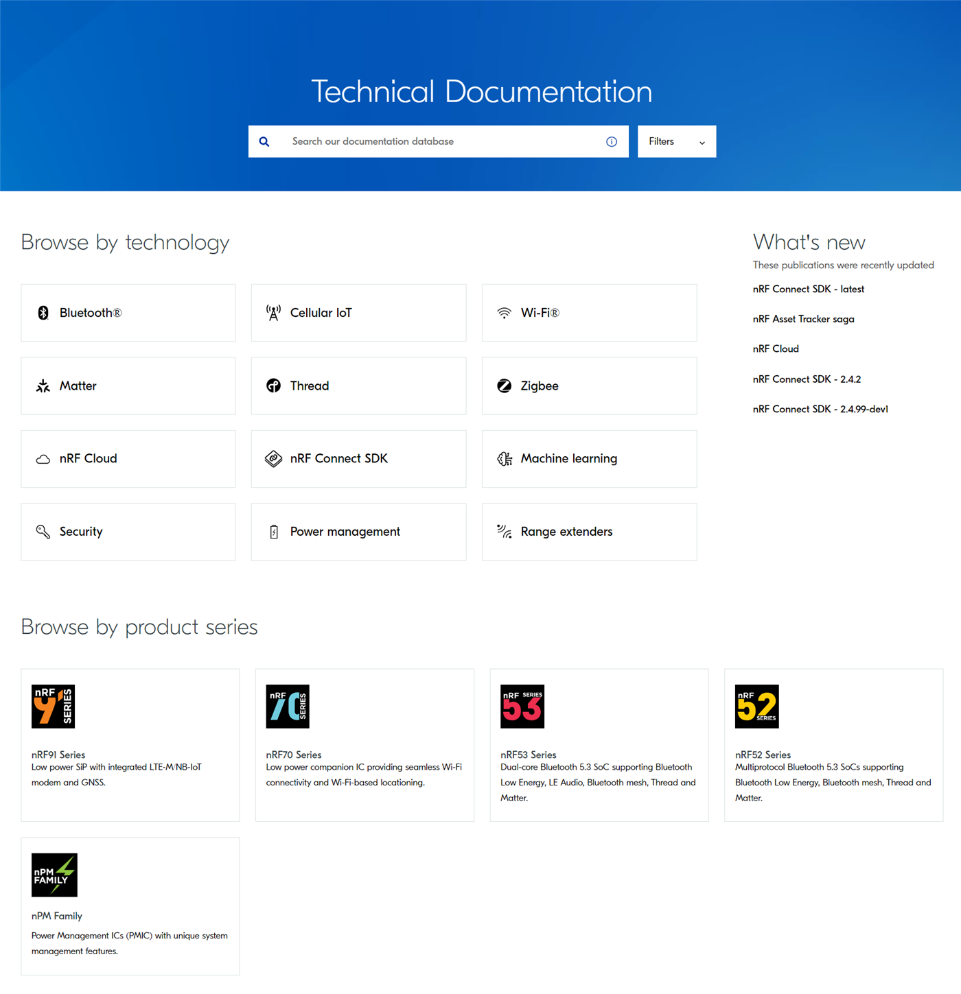Click the Security key icon
This screenshot has width=961, height=994.
click(43, 532)
